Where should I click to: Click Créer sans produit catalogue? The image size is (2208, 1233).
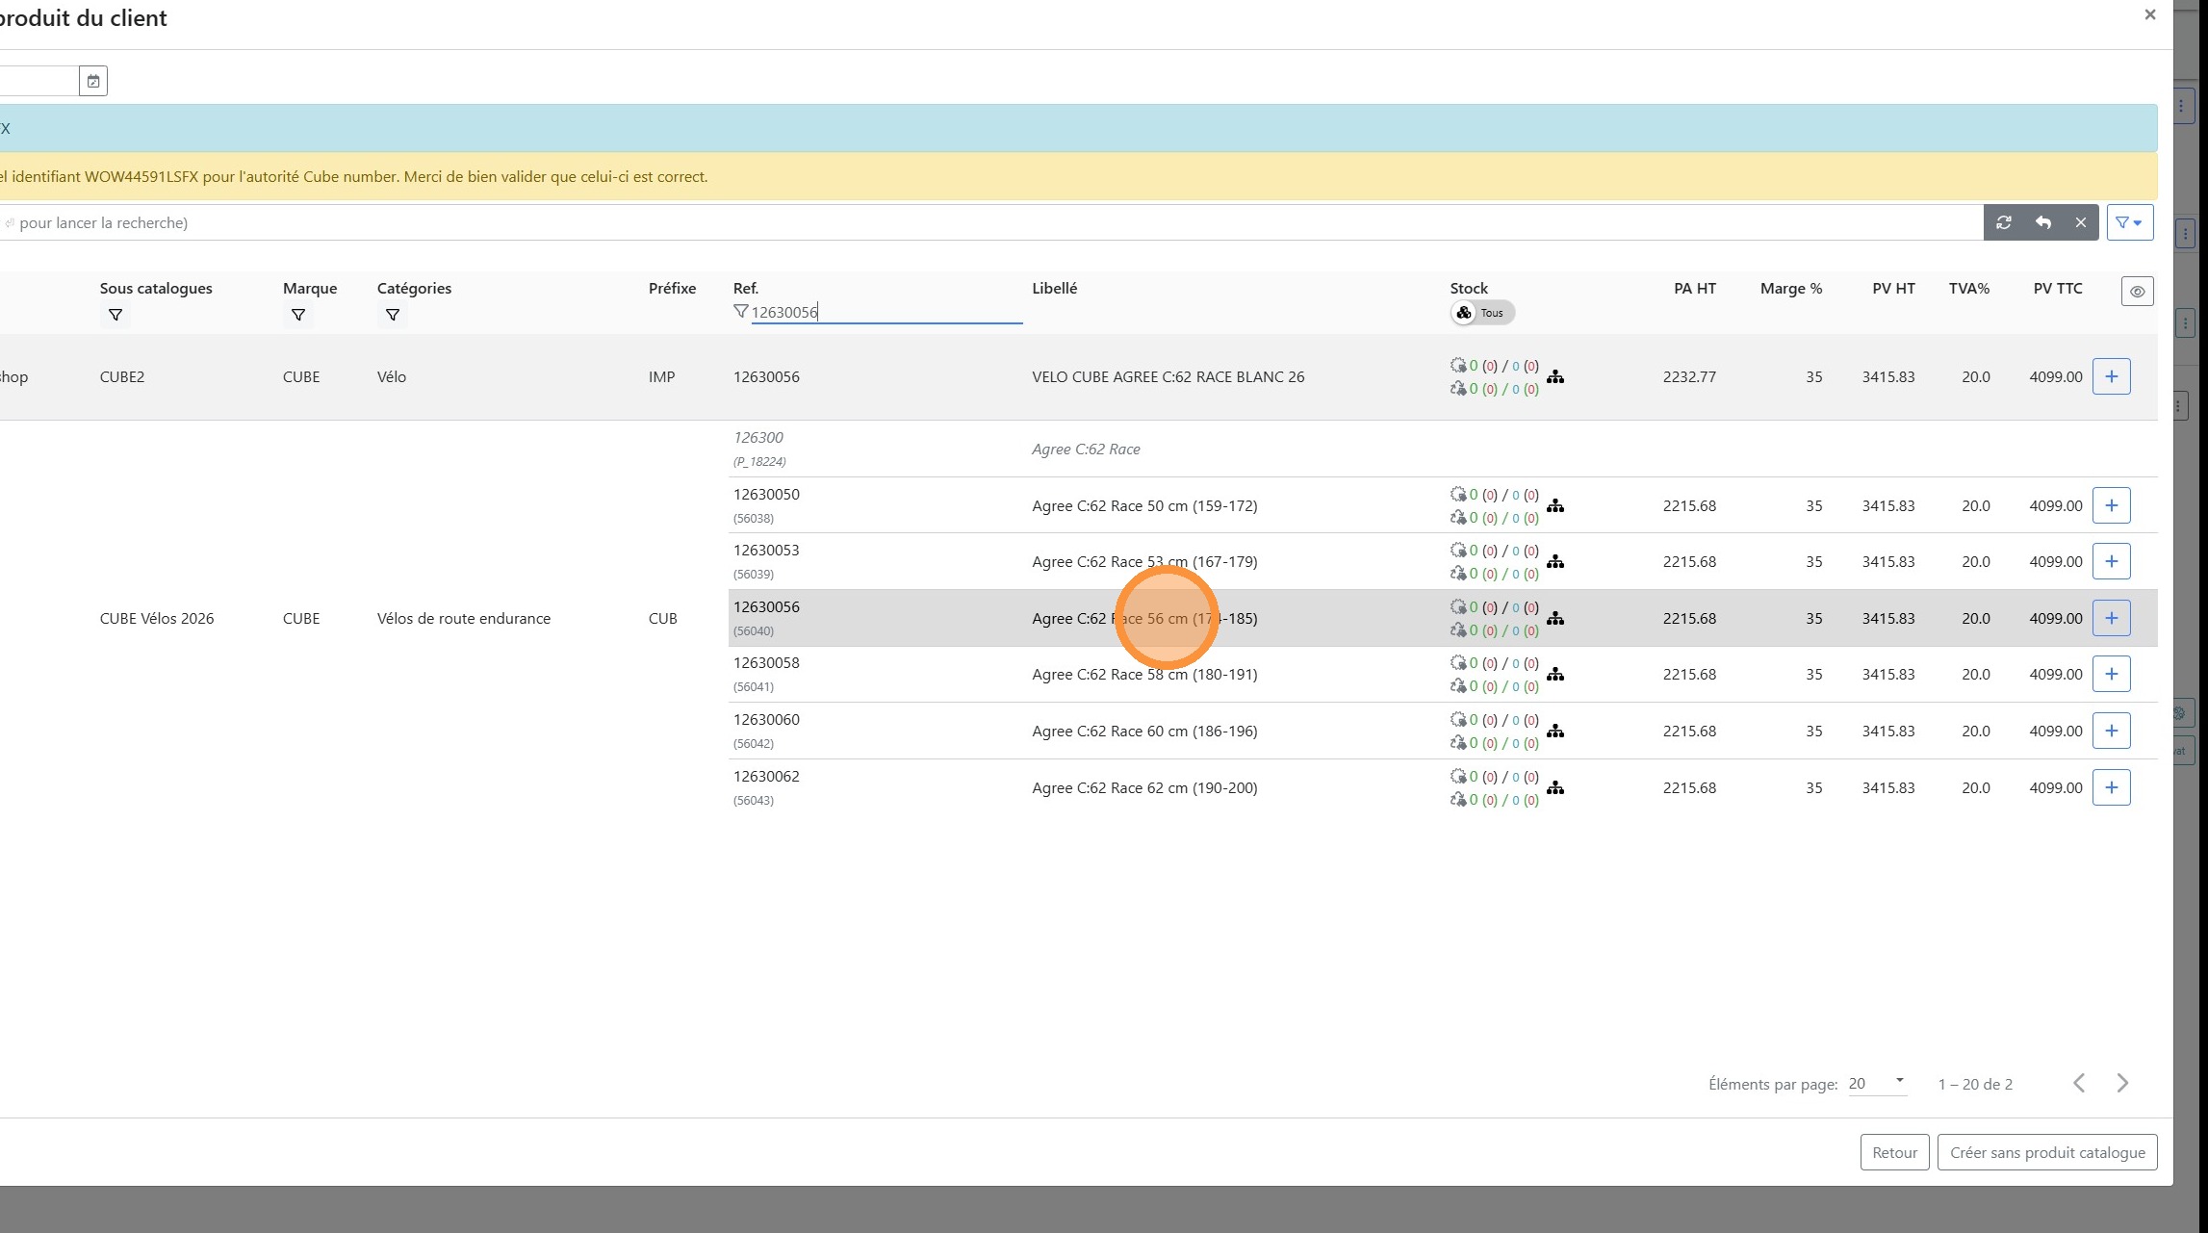(2046, 1152)
